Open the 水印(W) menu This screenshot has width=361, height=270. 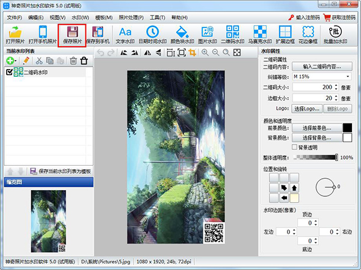coord(82,17)
